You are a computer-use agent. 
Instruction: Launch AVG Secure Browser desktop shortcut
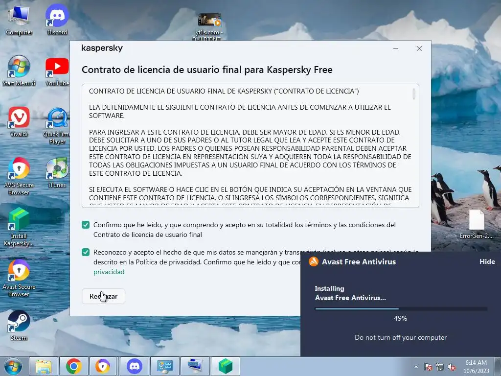[19, 176]
